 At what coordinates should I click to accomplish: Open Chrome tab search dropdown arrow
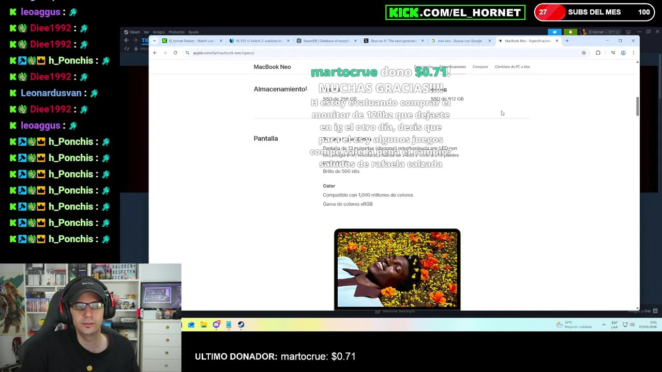pyautogui.click(x=154, y=41)
